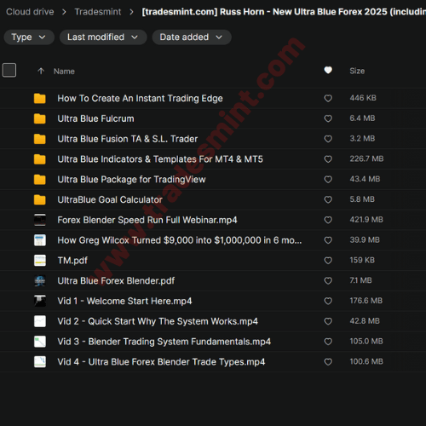This screenshot has width=426, height=426.
Task: Open the Date added filter dropdown
Action: coord(192,37)
